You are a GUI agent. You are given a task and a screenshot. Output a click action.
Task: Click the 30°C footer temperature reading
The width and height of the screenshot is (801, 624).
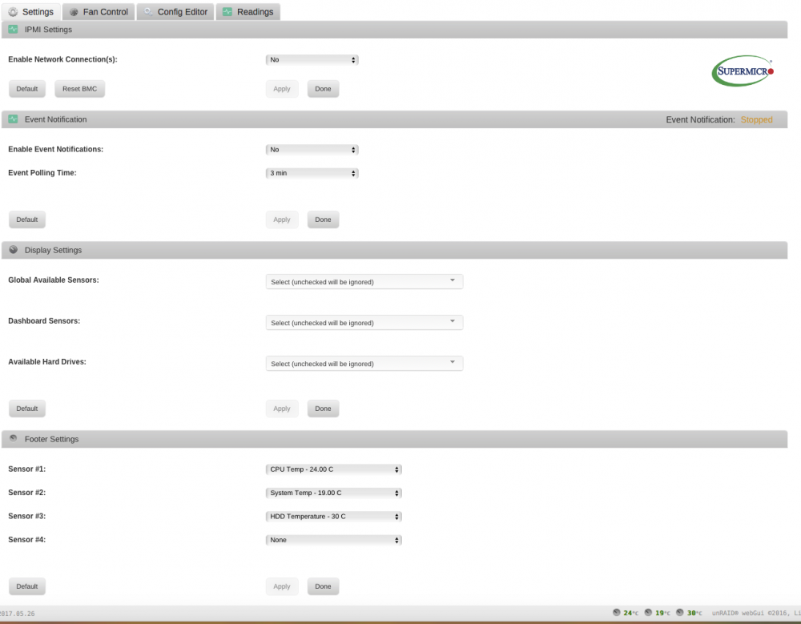click(x=694, y=613)
